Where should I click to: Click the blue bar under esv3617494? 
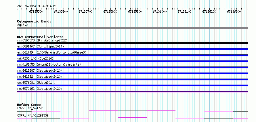point(132,55)
